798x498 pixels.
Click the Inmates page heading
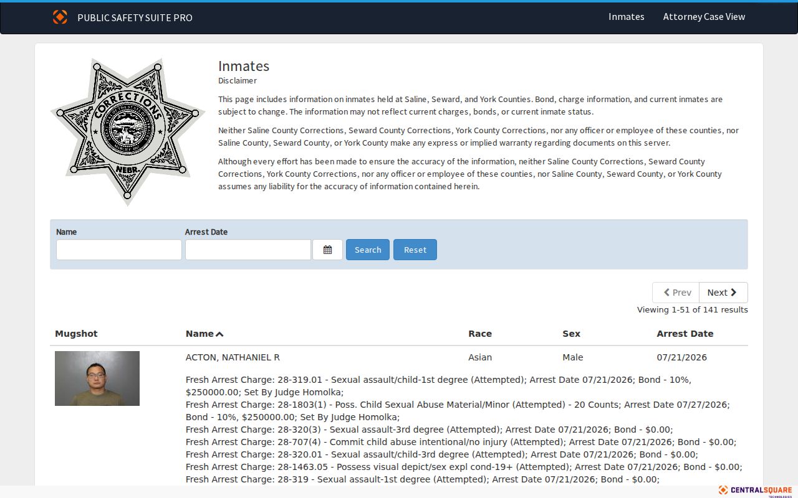click(244, 66)
